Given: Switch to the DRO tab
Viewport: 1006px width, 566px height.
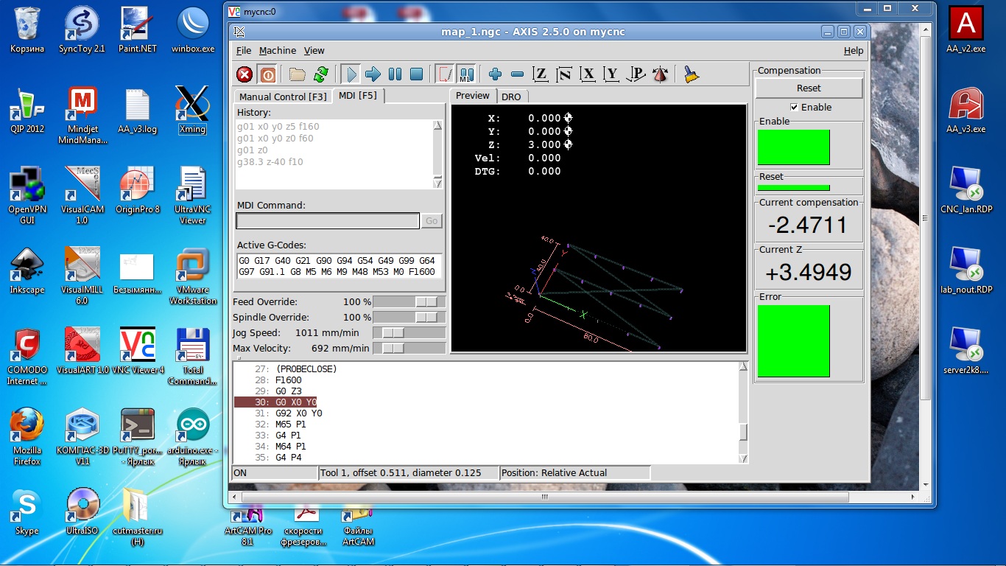Looking at the screenshot, I should (511, 97).
